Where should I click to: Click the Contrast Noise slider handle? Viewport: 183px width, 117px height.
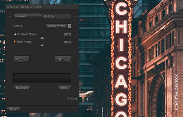coord(42,38)
